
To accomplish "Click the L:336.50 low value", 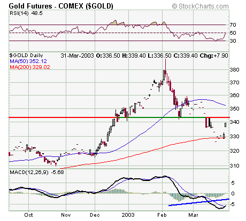I will click(x=159, y=56).
